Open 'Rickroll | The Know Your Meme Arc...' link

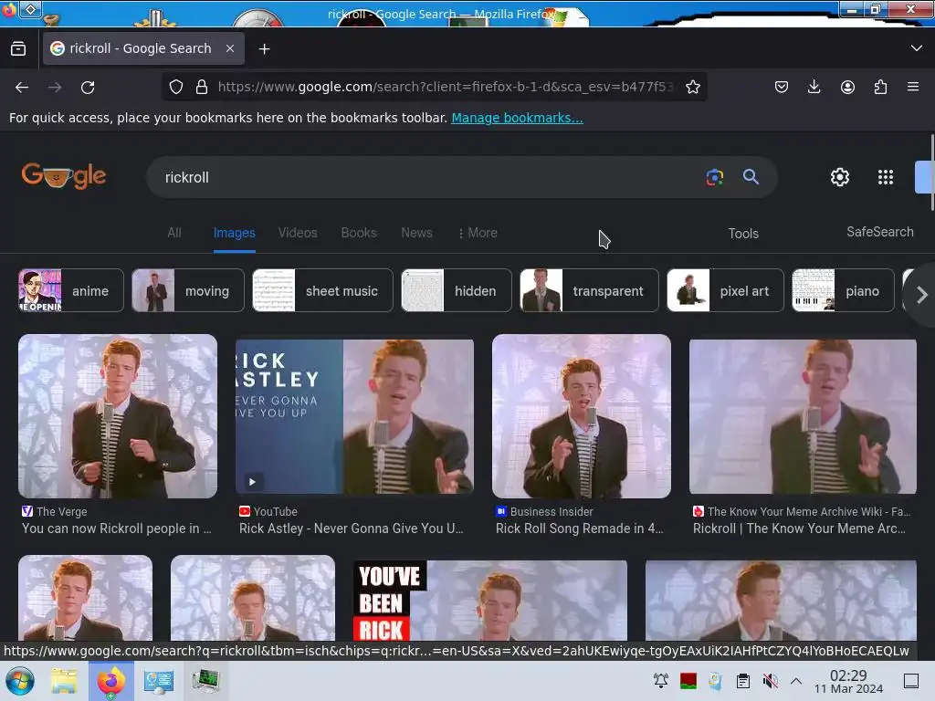click(799, 528)
